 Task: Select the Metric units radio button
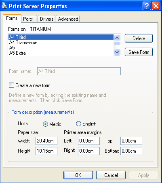pyautogui.click(x=45, y=124)
